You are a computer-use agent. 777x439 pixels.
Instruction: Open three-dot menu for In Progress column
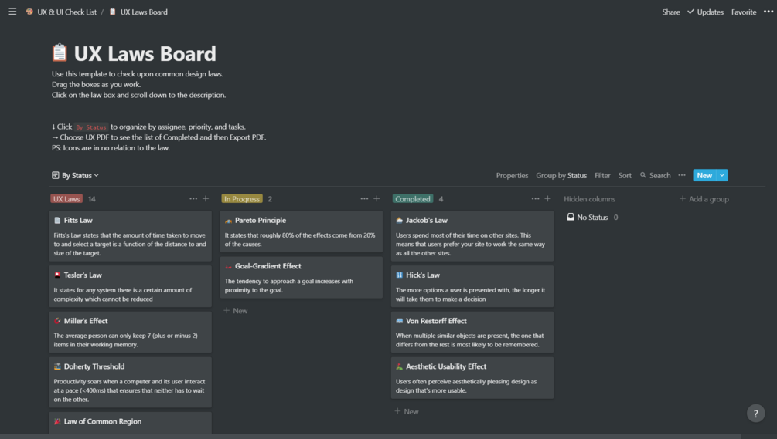(x=364, y=199)
